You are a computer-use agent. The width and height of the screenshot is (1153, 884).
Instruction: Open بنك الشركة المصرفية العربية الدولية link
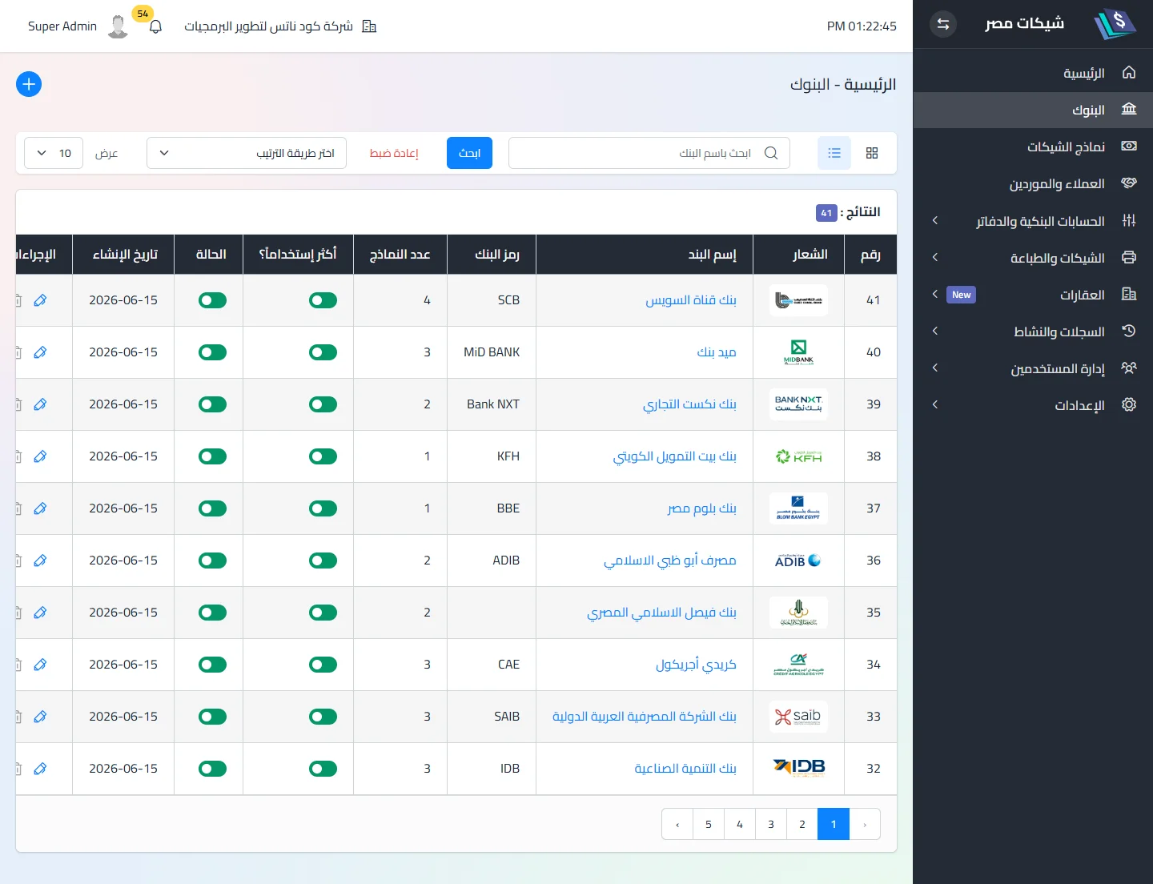tap(645, 717)
